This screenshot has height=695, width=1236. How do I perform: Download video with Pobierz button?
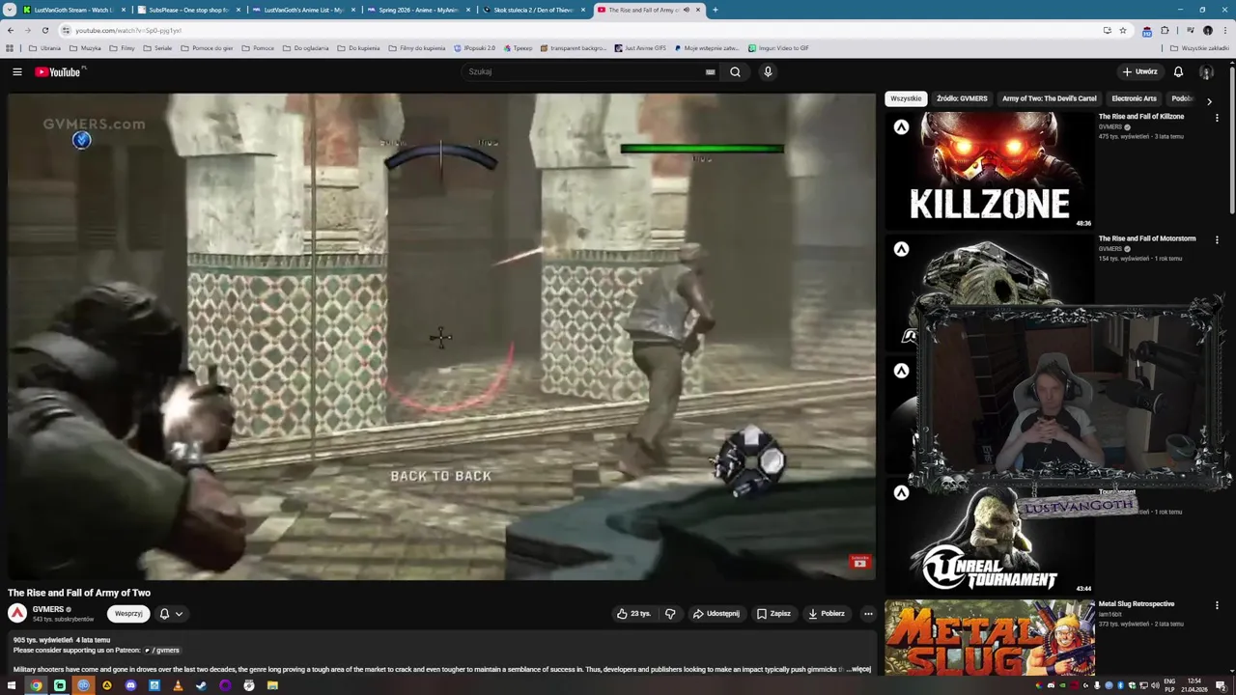(x=827, y=613)
